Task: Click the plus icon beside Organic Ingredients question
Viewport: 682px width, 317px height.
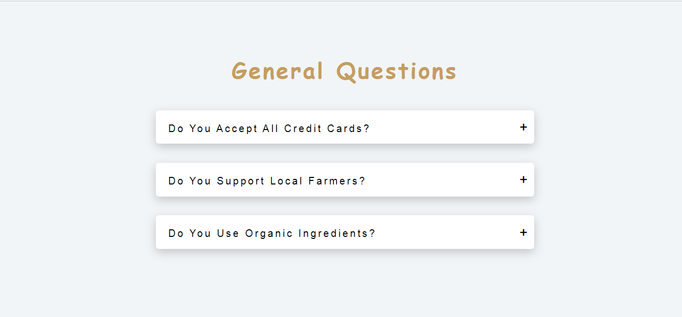Action: coord(524,232)
